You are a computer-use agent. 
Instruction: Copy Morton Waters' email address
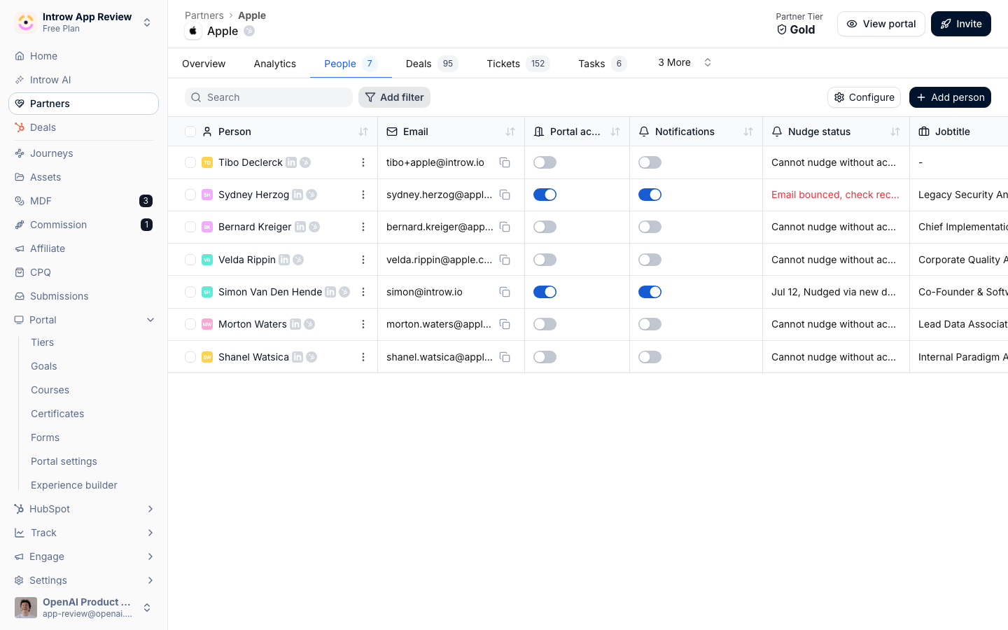(x=505, y=324)
